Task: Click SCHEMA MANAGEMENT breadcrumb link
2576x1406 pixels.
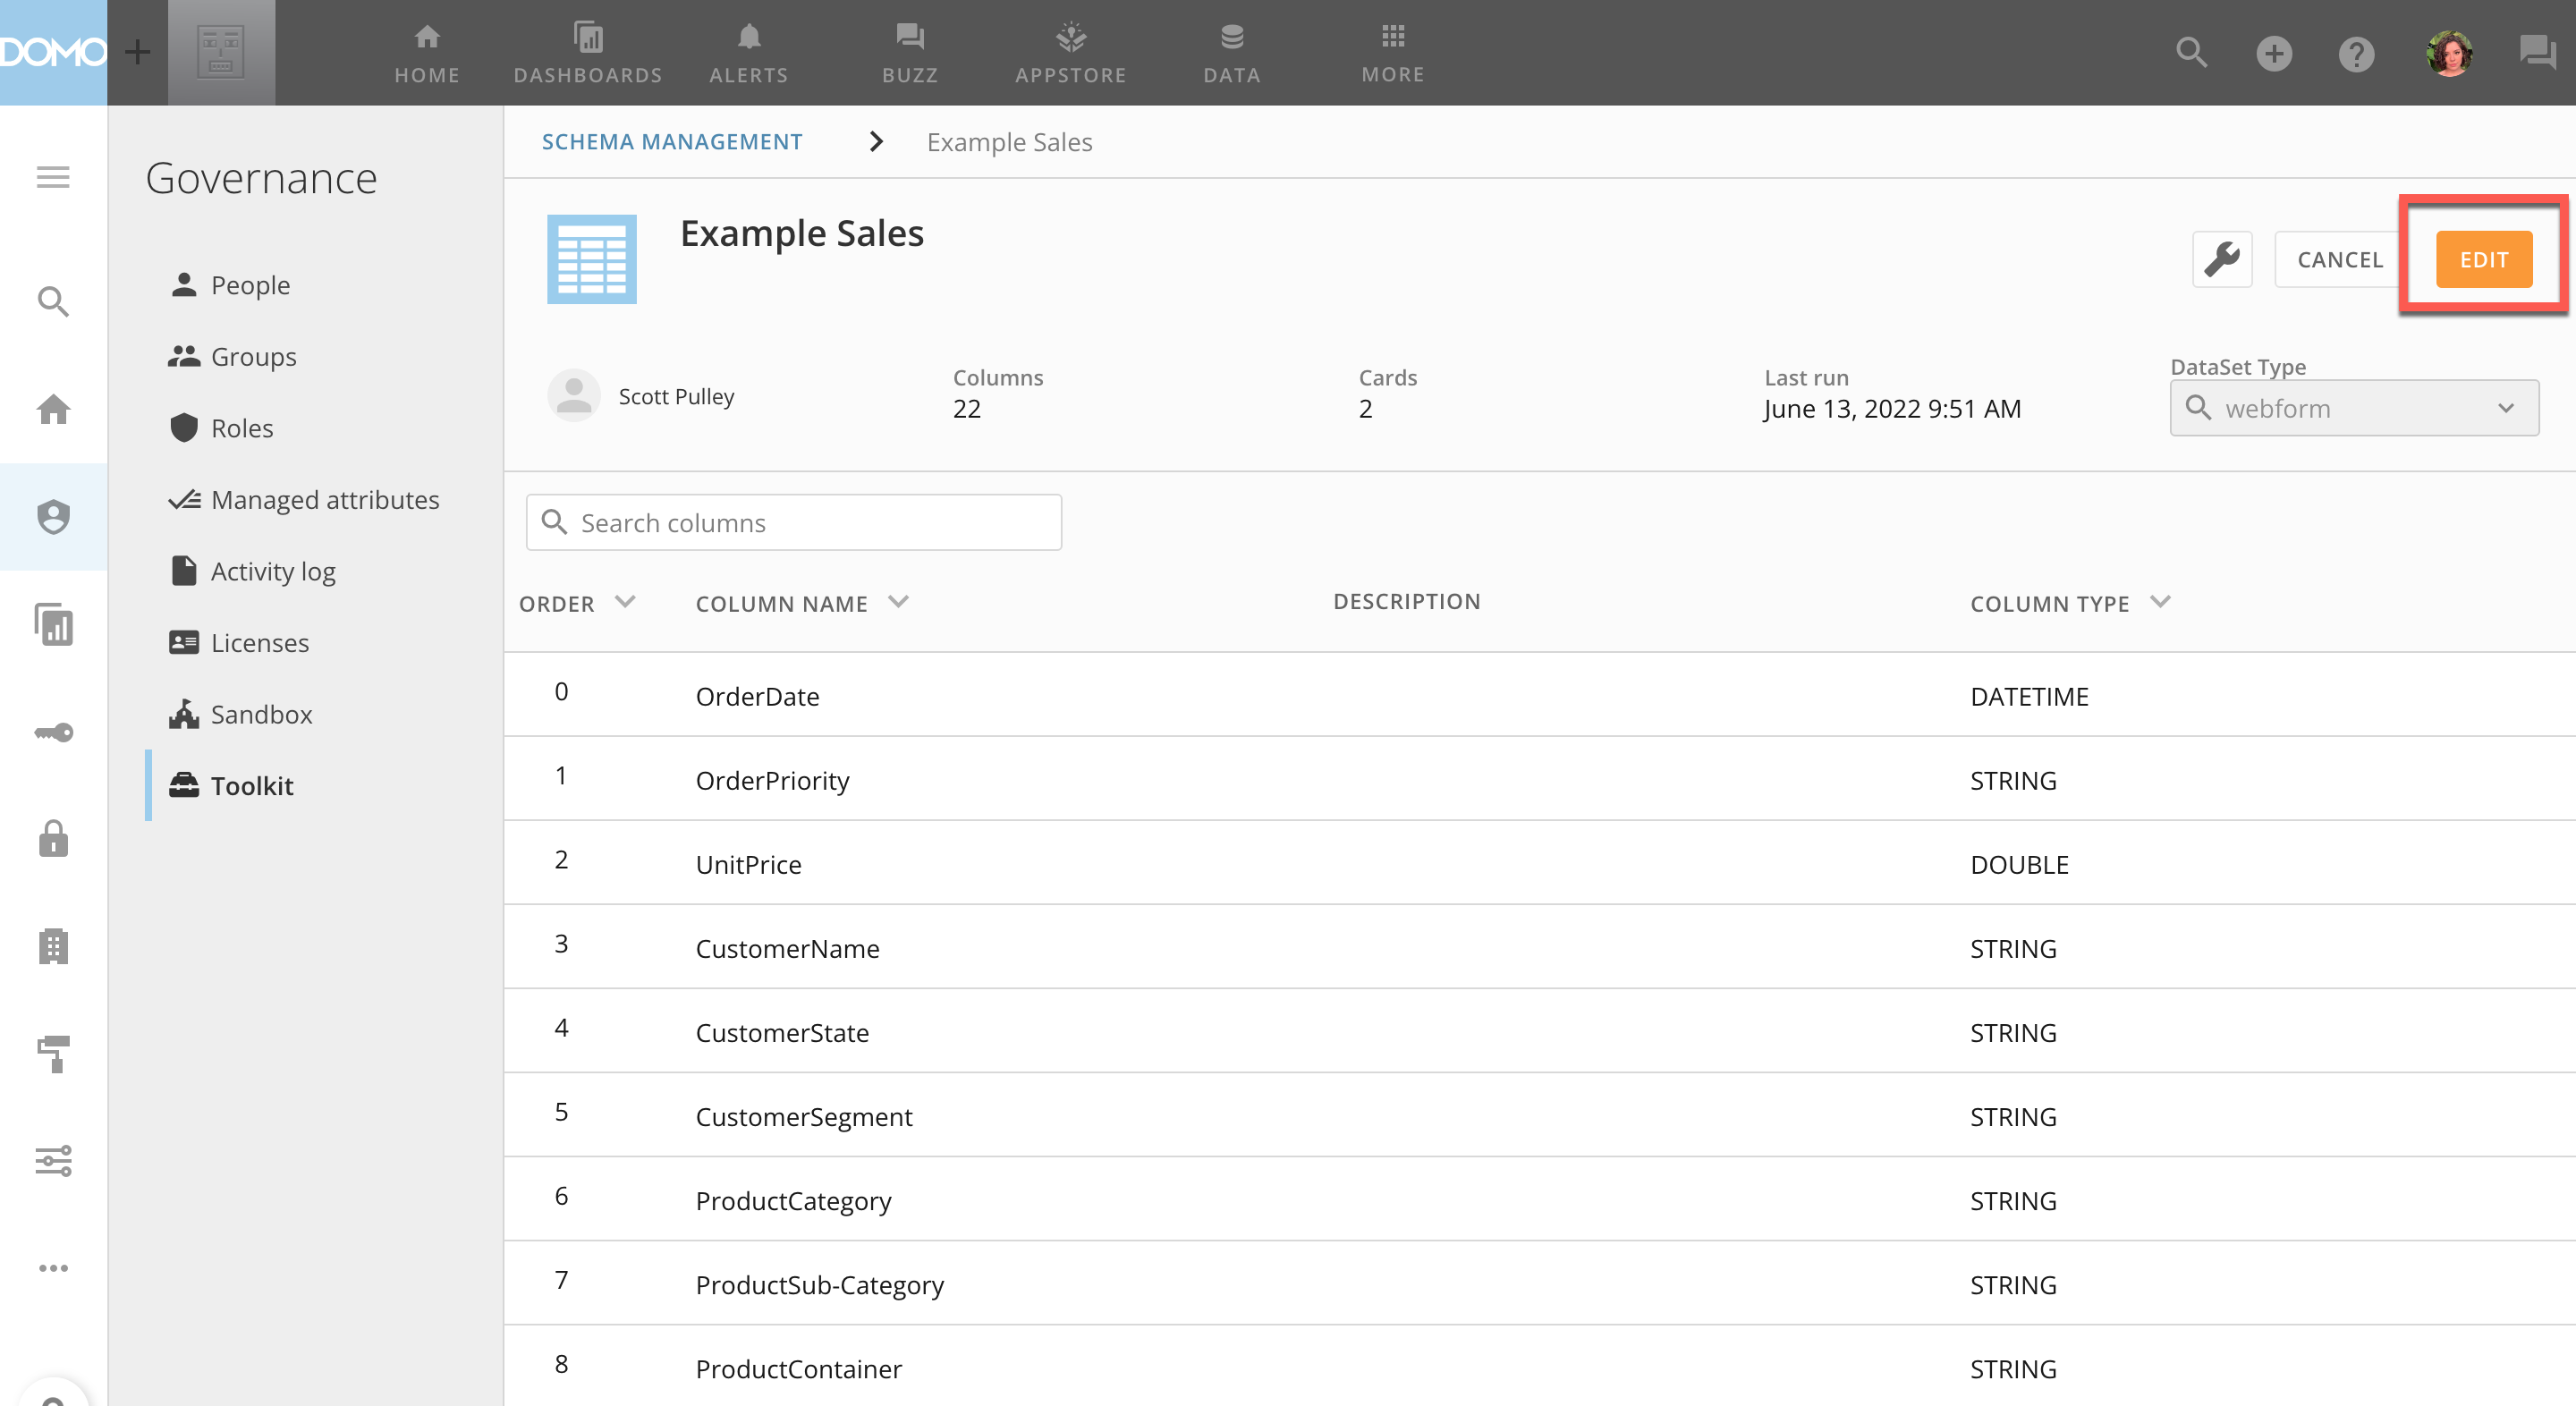Action: click(x=671, y=142)
